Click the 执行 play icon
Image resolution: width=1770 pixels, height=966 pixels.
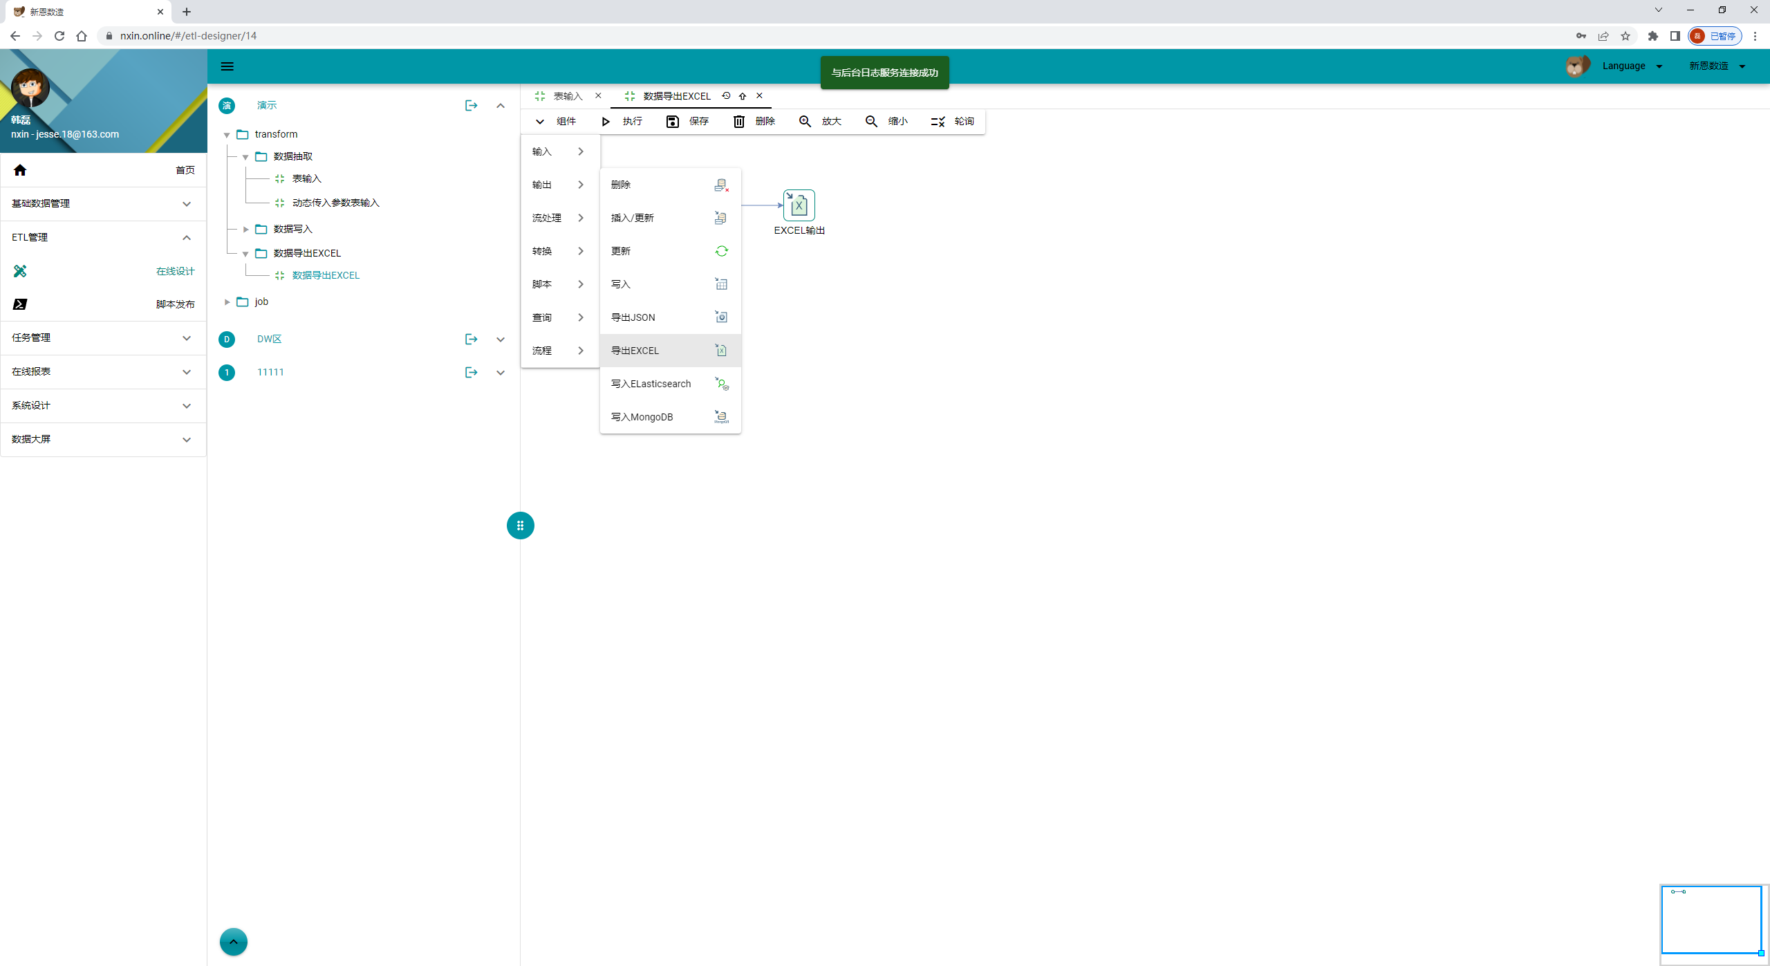point(606,122)
